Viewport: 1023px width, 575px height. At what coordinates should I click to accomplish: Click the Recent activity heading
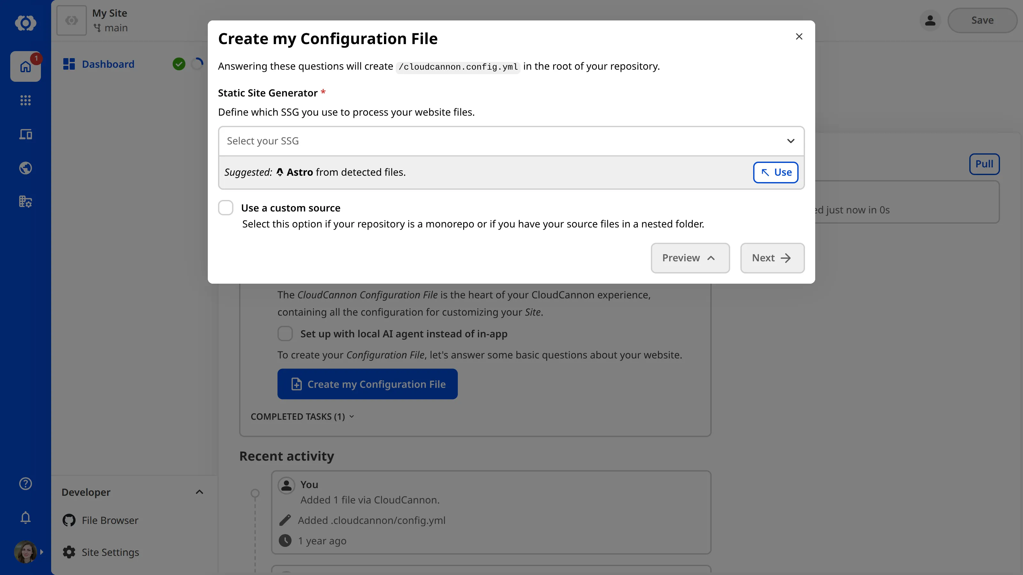287,456
